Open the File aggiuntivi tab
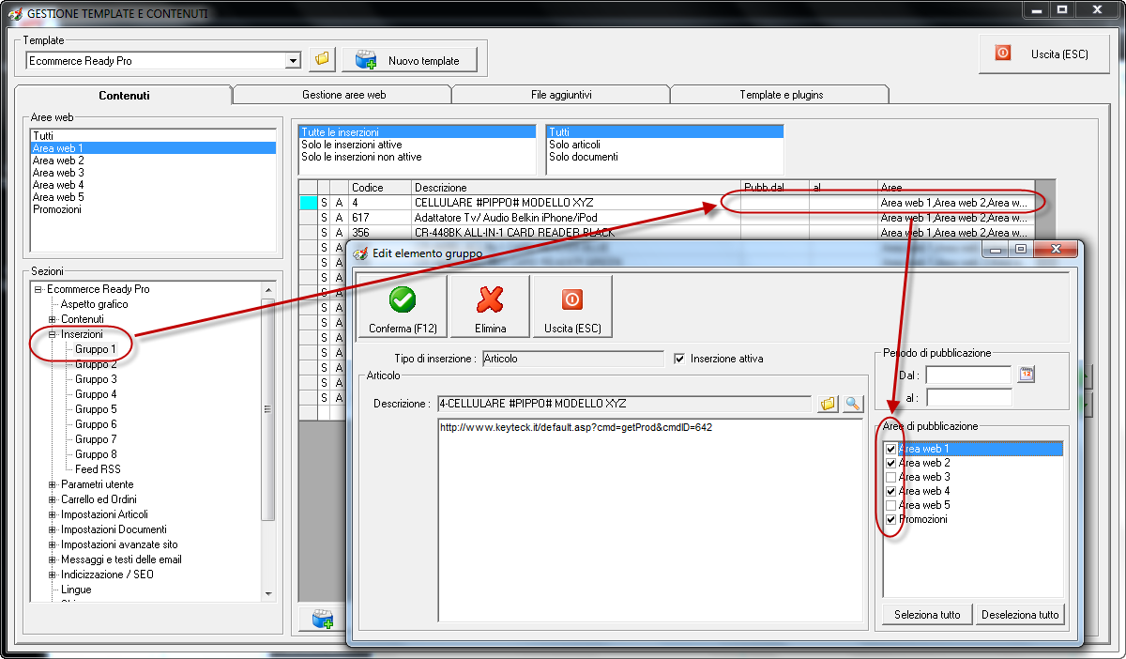Viewport: 1126px width, 659px height. [561, 95]
